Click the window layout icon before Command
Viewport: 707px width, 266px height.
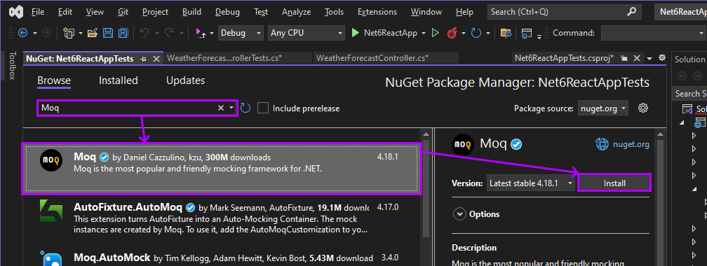(526, 33)
